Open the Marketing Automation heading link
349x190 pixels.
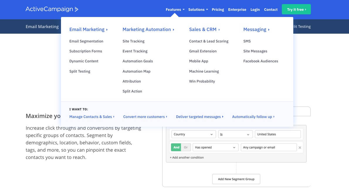tap(148, 29)
